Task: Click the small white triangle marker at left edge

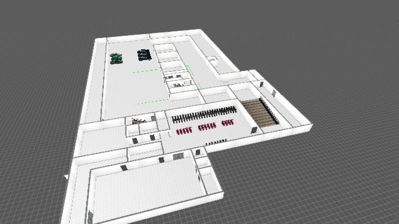Action: click(x=66, y=176)
